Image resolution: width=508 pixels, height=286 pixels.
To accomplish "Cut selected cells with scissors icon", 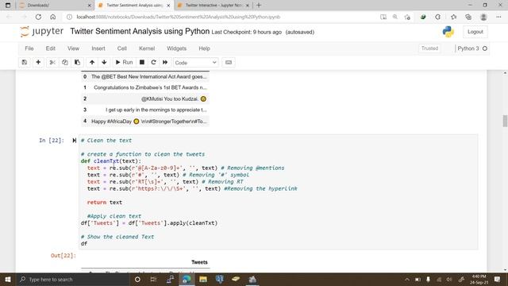I will [52, 62].
